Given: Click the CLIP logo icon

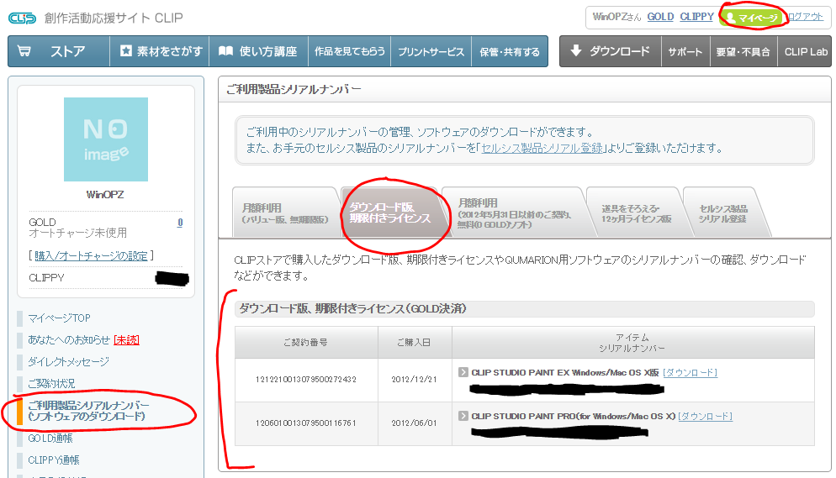Looking at the screenshot, I should (23, 18).
